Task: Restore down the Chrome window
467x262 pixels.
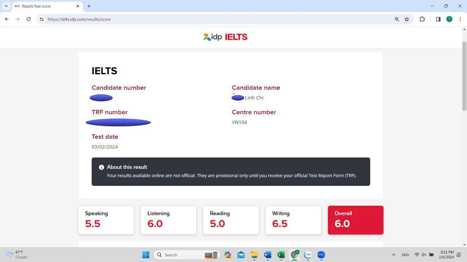Action: pyautogui.click(x=446, y=6)
